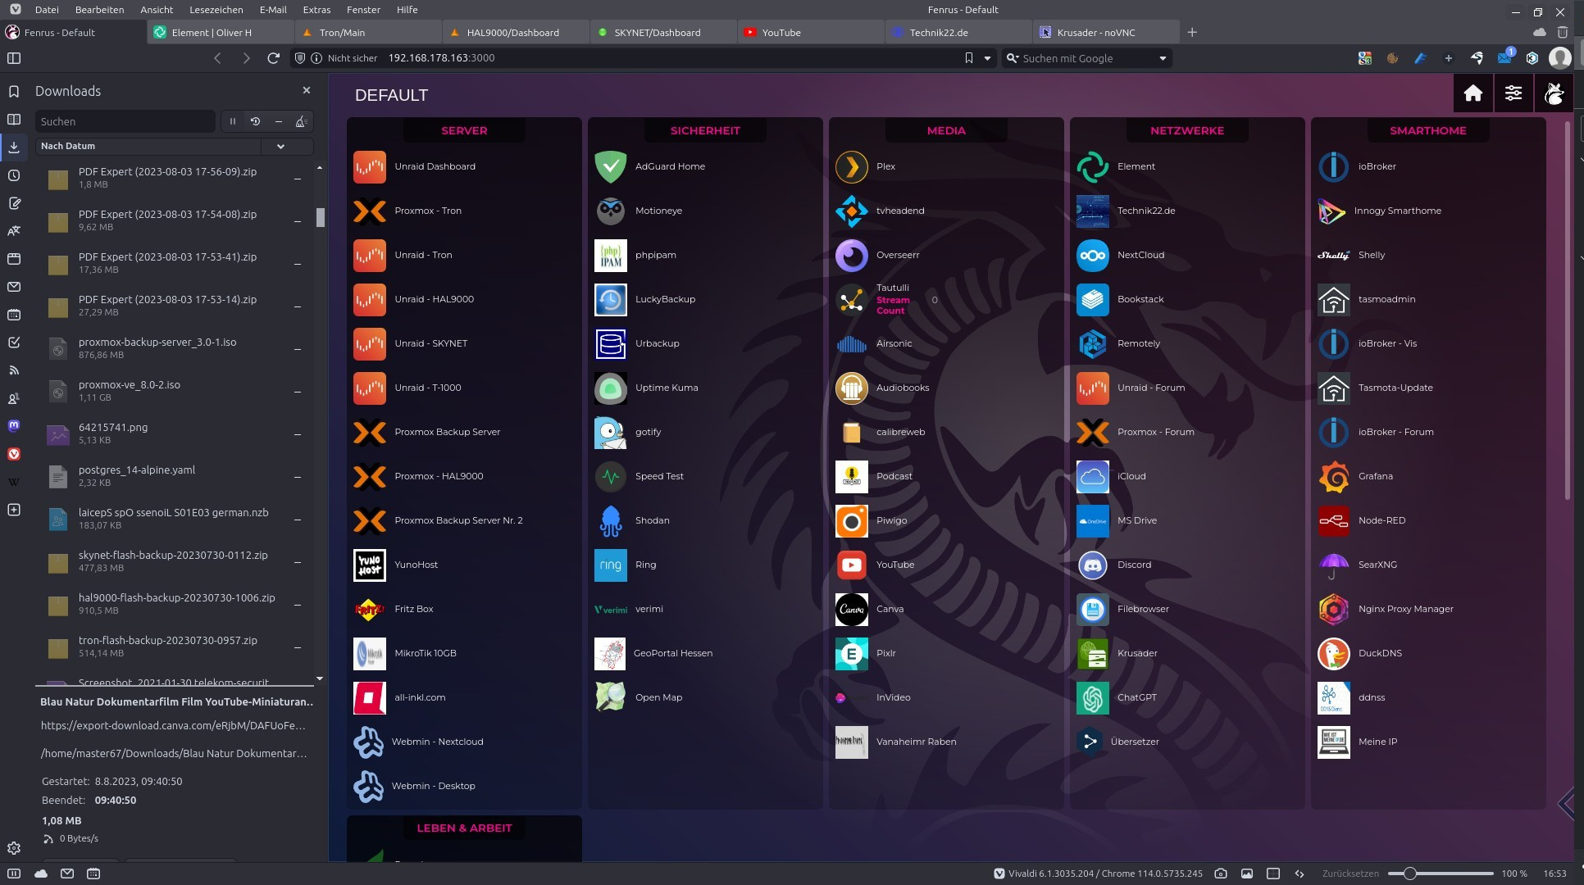Click the reload page icon
The image size is (1584, 885).
[x=274, y=58]
